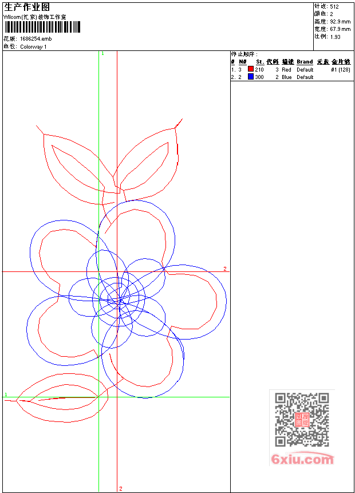This screenshot has height=493, width=355.
Task: Click the green '1' marker starting the horizontal line
Action: tap(6, 395)
